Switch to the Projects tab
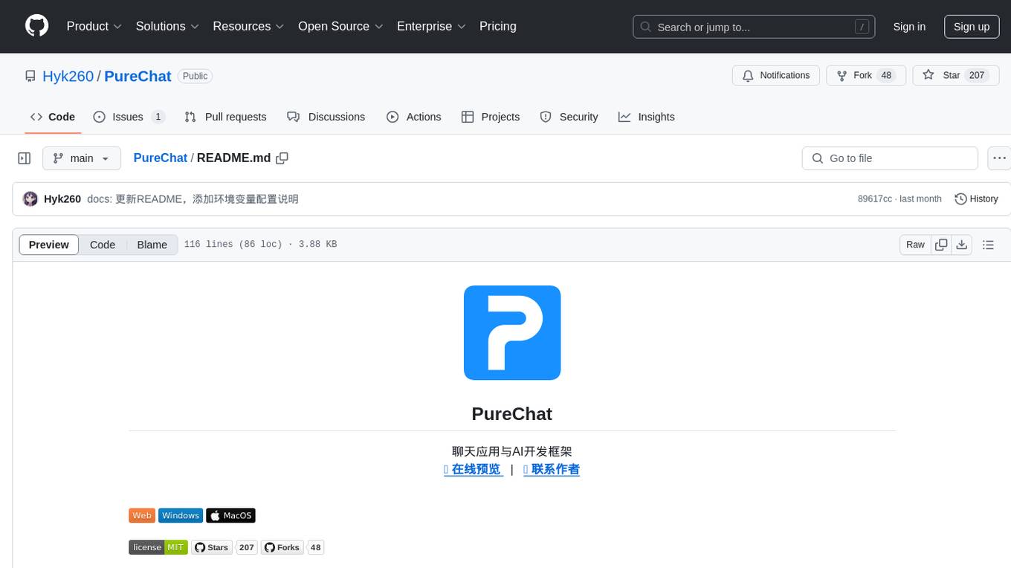 (491, 117)
